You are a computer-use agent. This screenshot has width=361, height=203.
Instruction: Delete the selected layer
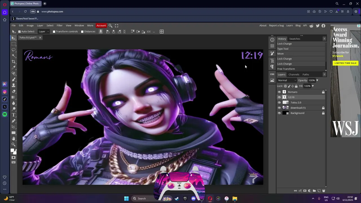[324, 191]
